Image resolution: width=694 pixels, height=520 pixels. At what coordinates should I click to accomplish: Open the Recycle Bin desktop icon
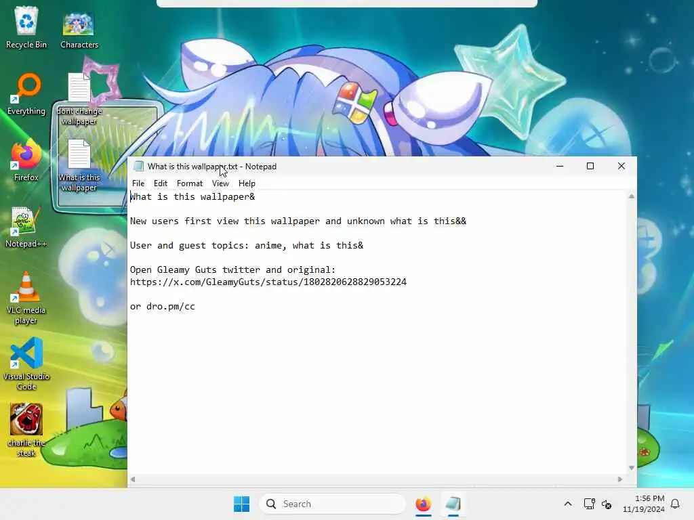(26, 27)
